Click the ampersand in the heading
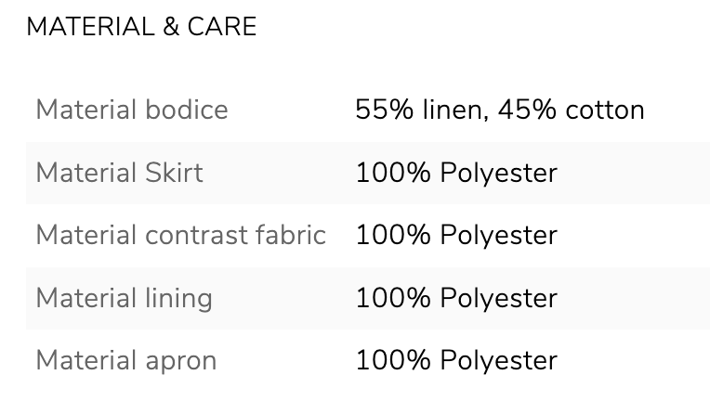Viewport: 710px width, 401px height. click(x=170, y=28)
